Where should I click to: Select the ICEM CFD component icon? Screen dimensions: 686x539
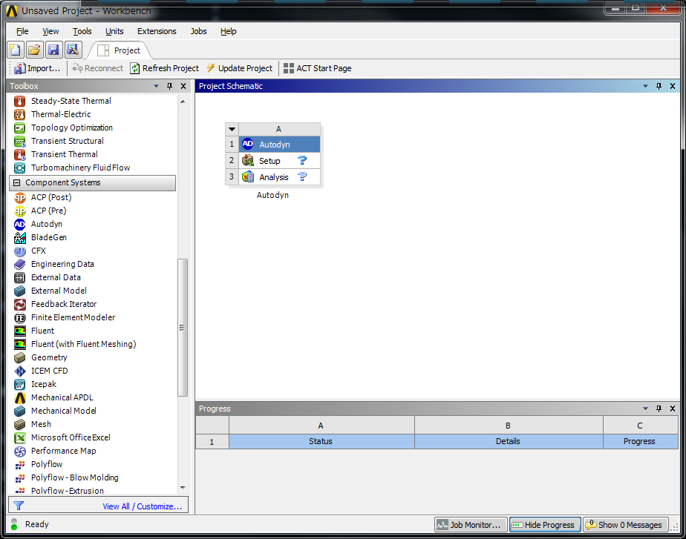pyautogui.click(x=19, y=371)
